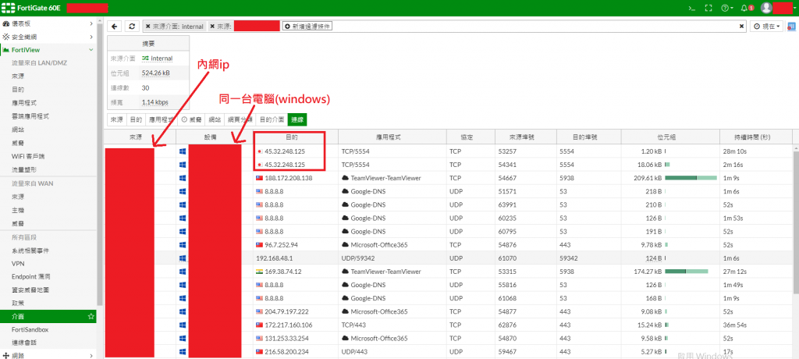Click Japan flag on row with port 53257
This screenshot has height=359, width=799.
click(x=260, y=151)
